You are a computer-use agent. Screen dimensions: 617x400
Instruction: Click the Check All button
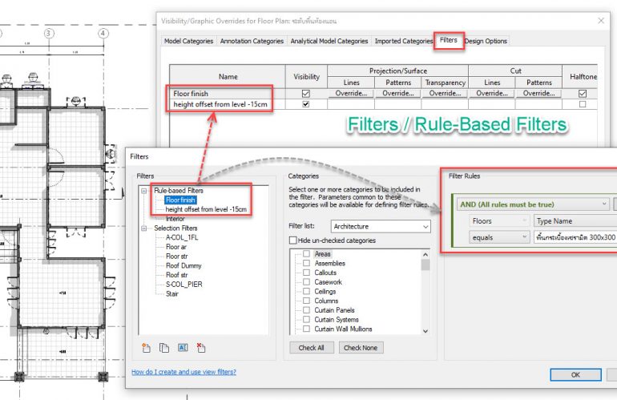pyautogui.click(x=311, y=348)
